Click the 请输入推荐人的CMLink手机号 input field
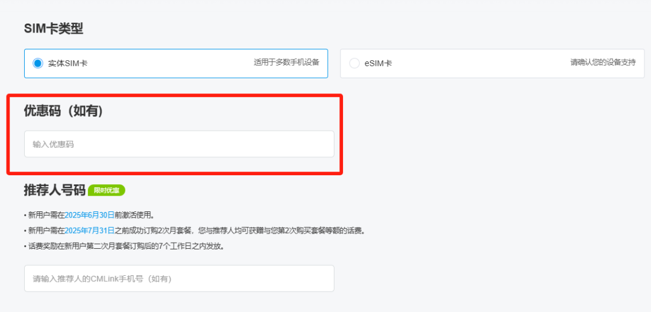 tap(179, 278)
